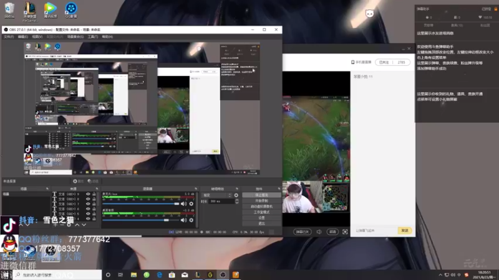
Task: Click the 工作室模式 studio mode button
Action: (261, 212)
